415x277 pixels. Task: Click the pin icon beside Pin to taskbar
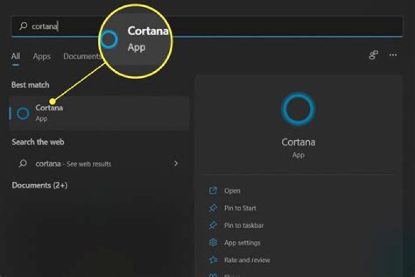(213, 226)
